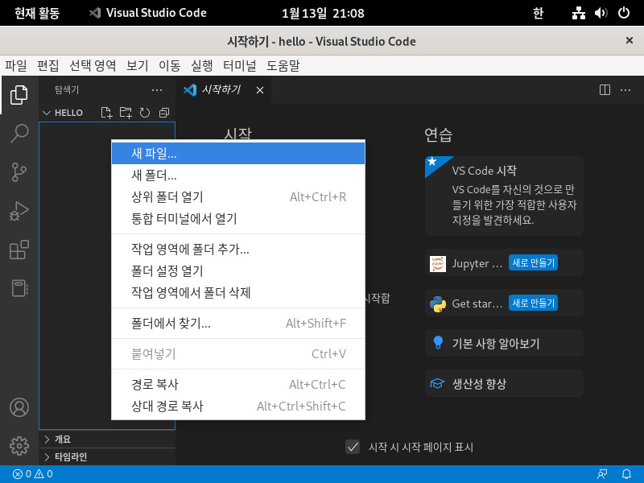Open the Search view icon
This screenshot has height=483, width=644.
pyautogui.click(x=19, y=134)
